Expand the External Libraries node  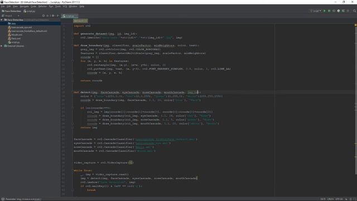click(x=2, y=46)
